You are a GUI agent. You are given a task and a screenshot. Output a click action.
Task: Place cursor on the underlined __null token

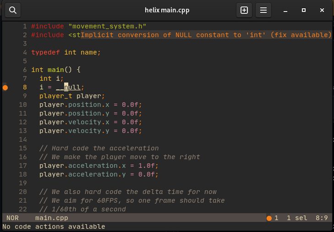coord(68,87)
